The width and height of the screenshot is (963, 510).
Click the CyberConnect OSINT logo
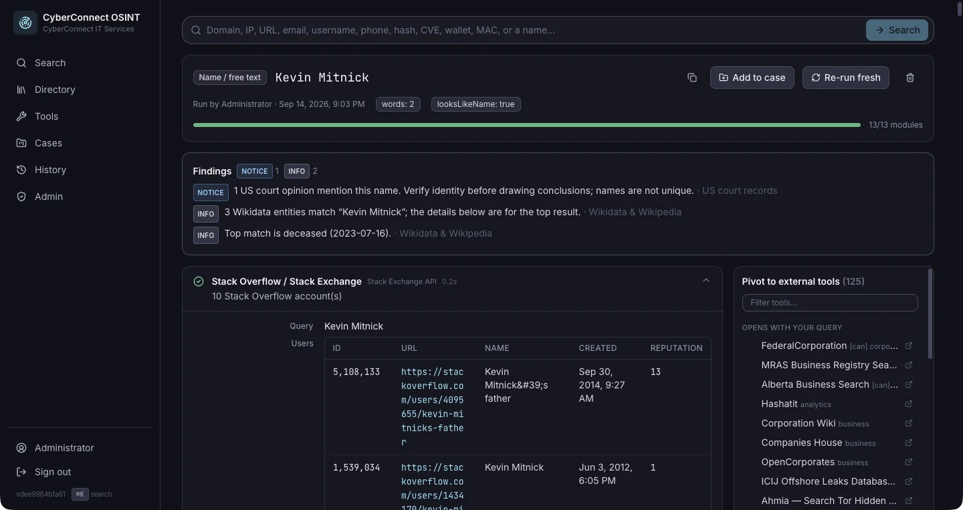tap(25, 23)
